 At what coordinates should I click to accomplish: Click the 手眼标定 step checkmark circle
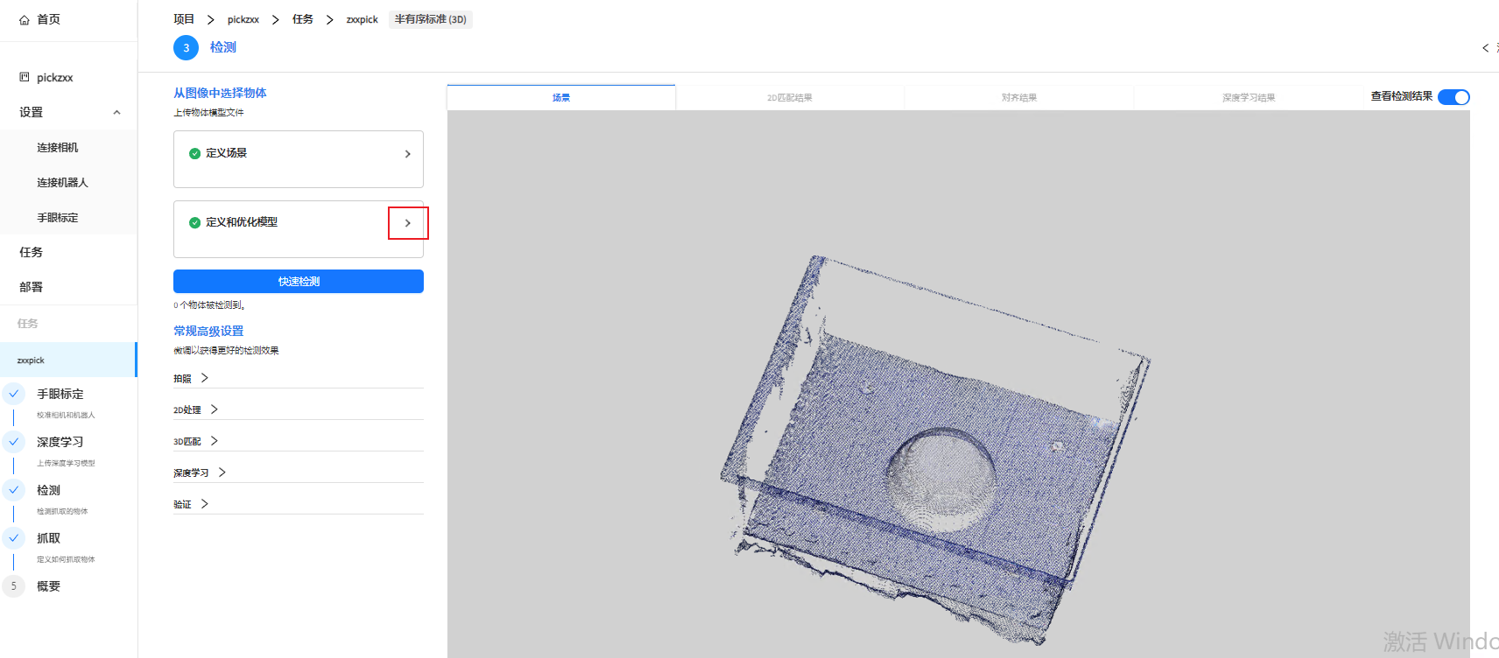coord(14,394)
